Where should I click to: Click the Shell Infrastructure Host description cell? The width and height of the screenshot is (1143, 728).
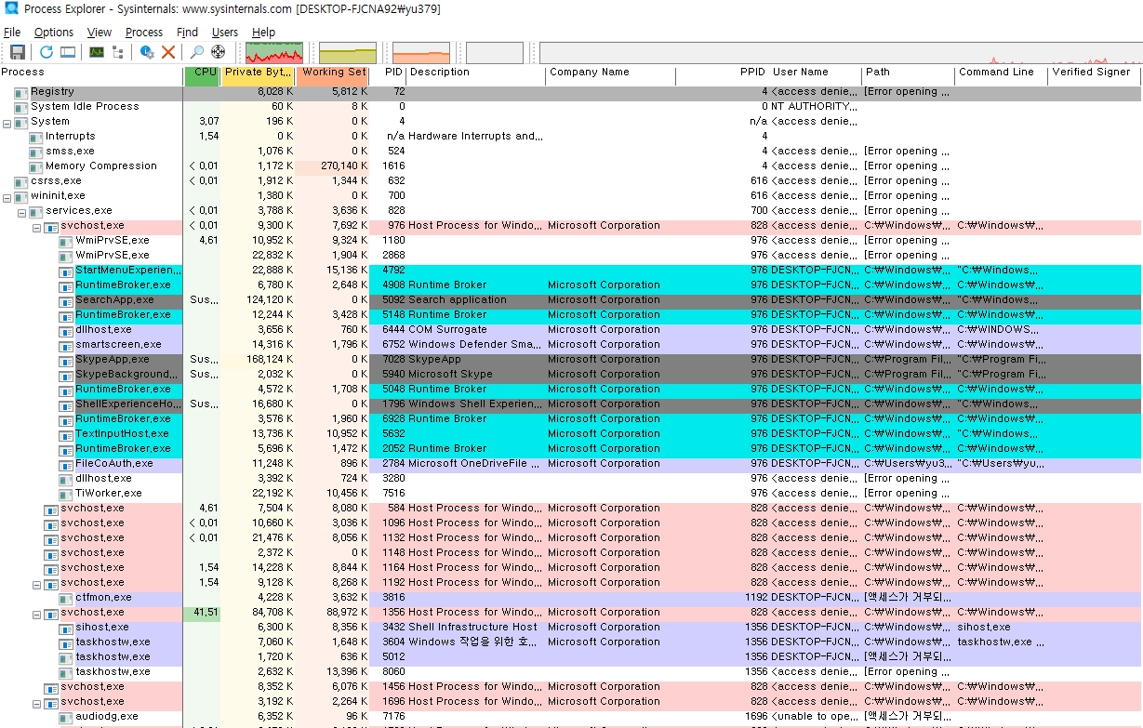tap(476, 628)
